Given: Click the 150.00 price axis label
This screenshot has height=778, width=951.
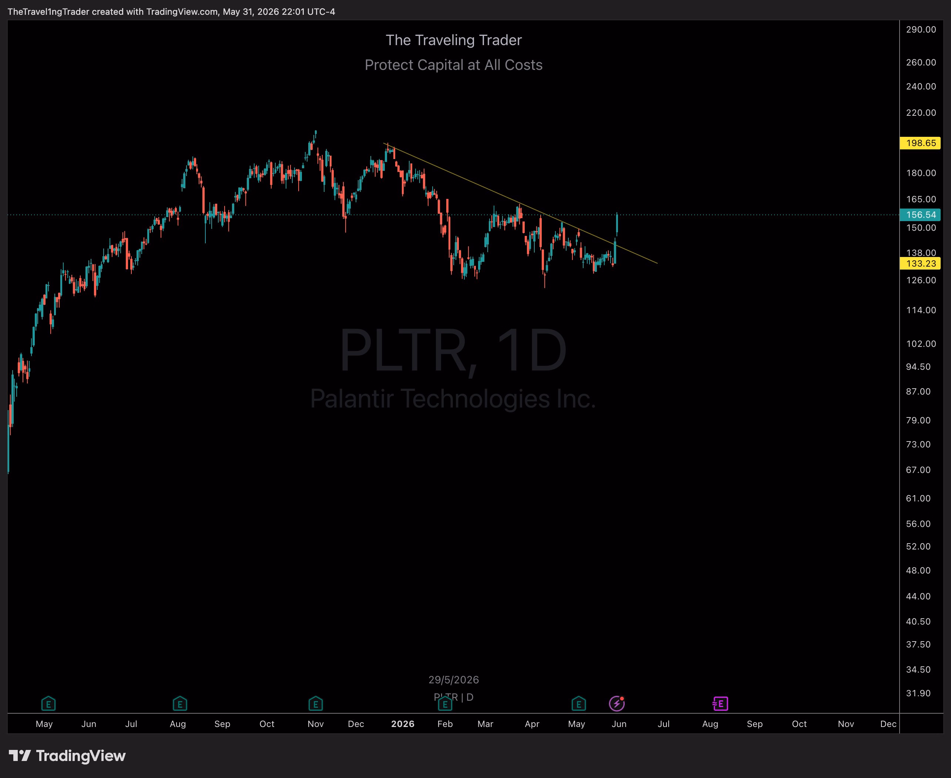Looking at the screenshot, I should click(921, 228).
